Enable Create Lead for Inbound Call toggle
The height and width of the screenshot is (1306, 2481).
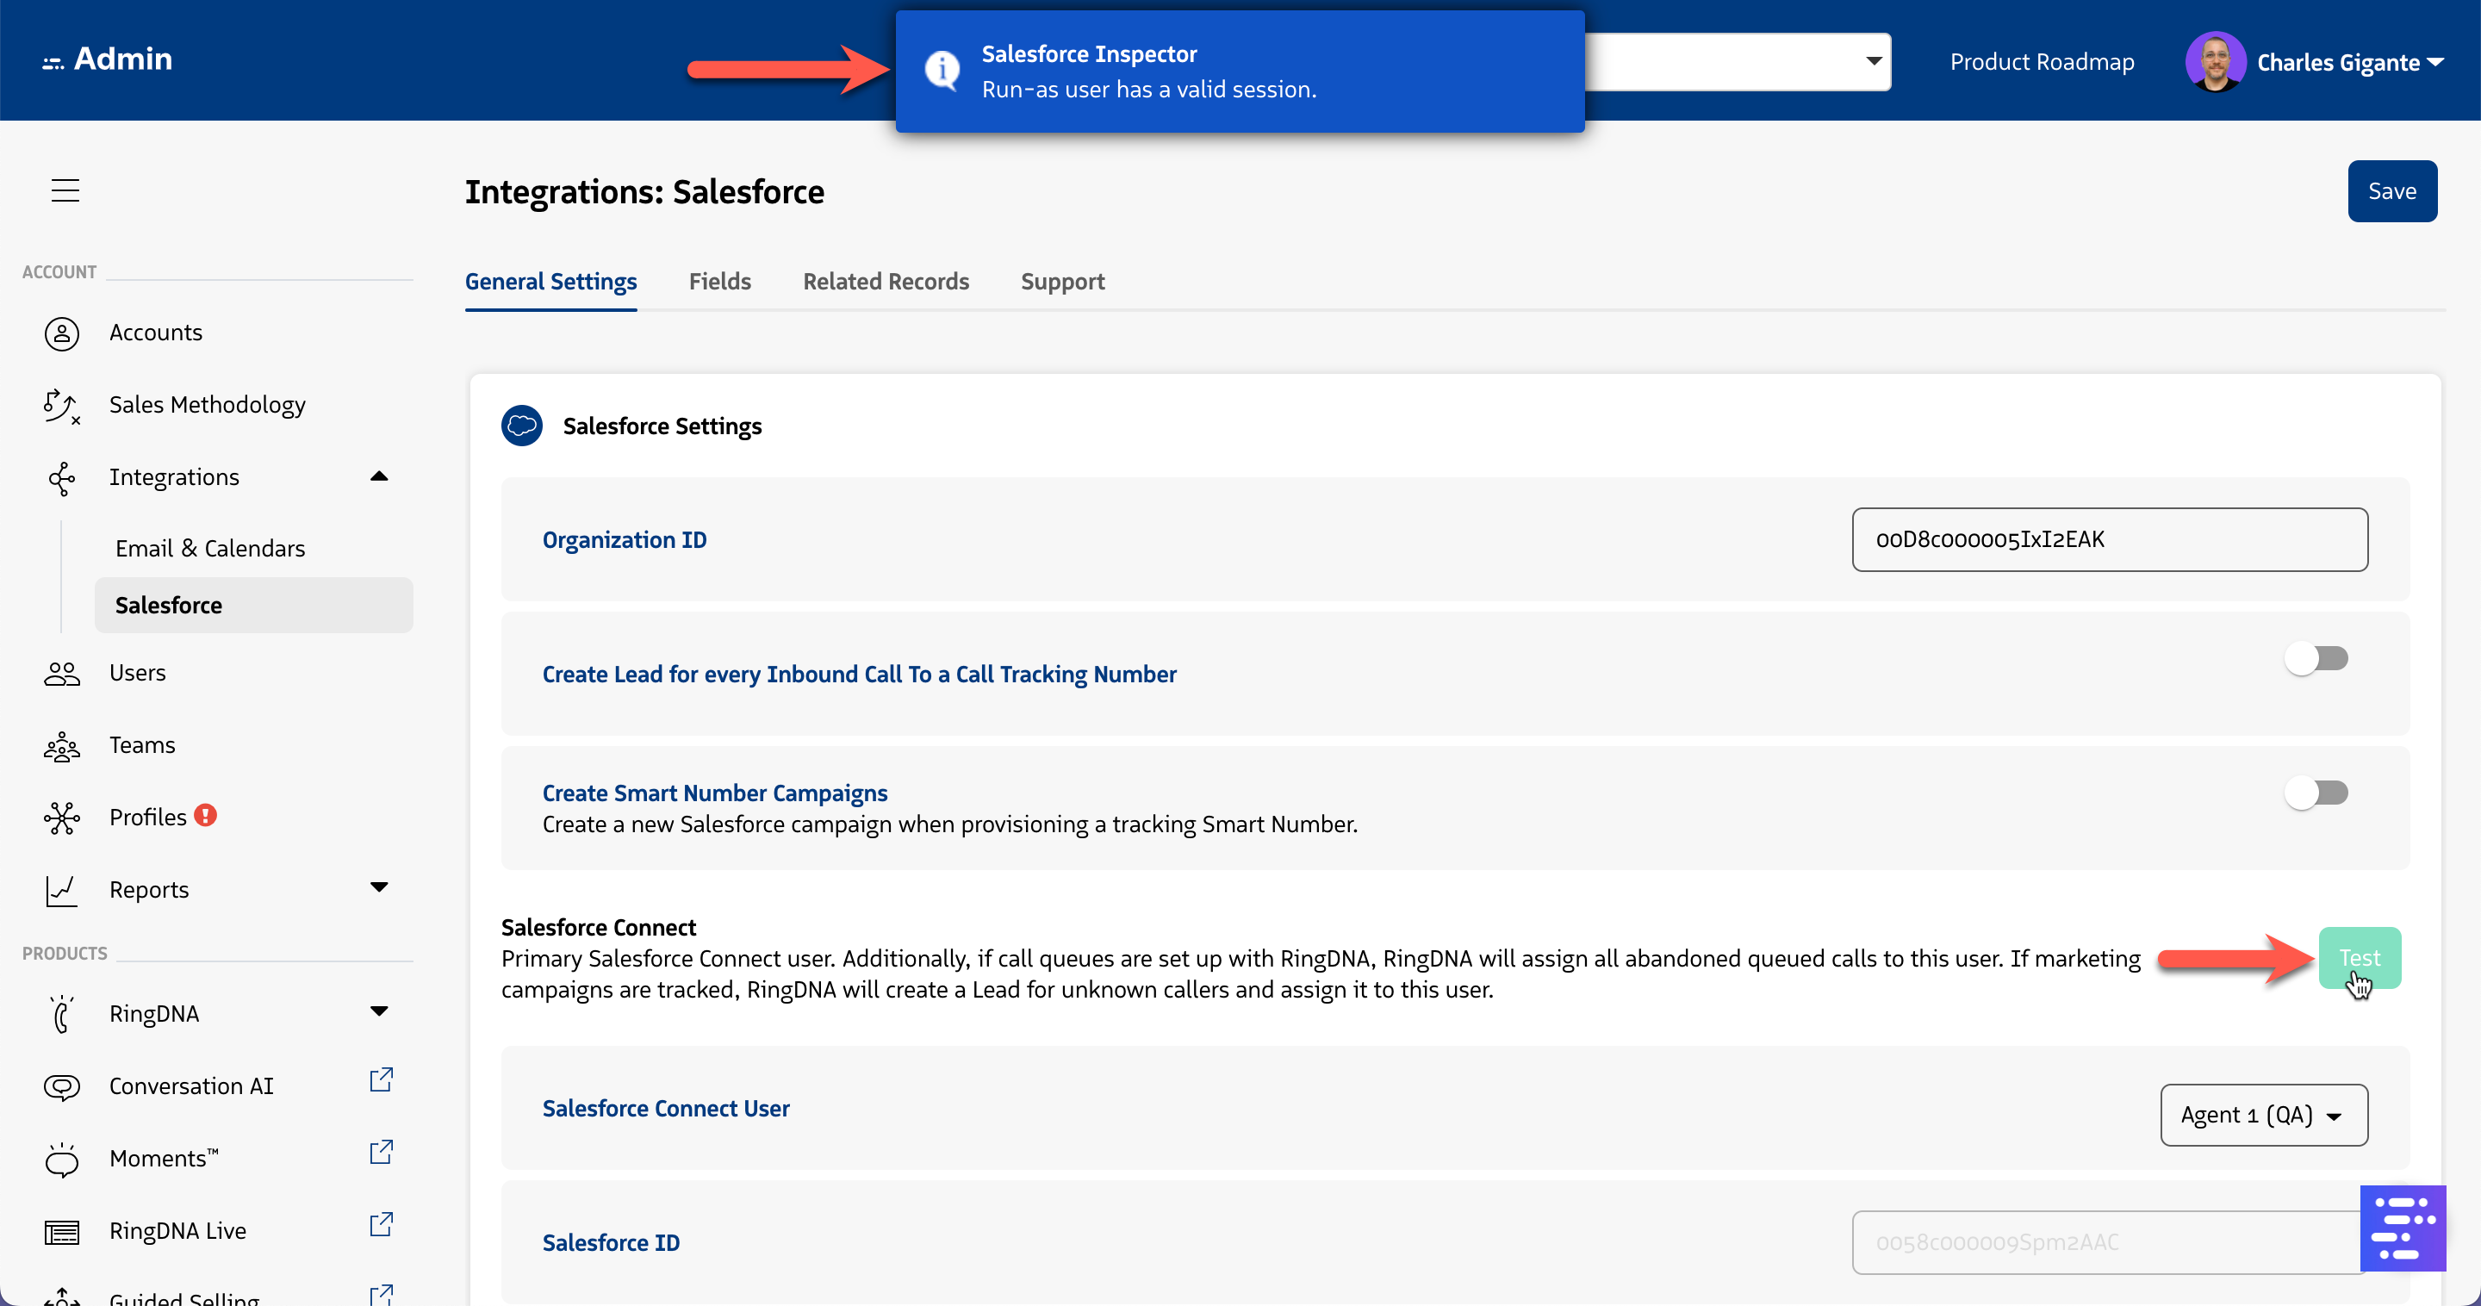2316,659
